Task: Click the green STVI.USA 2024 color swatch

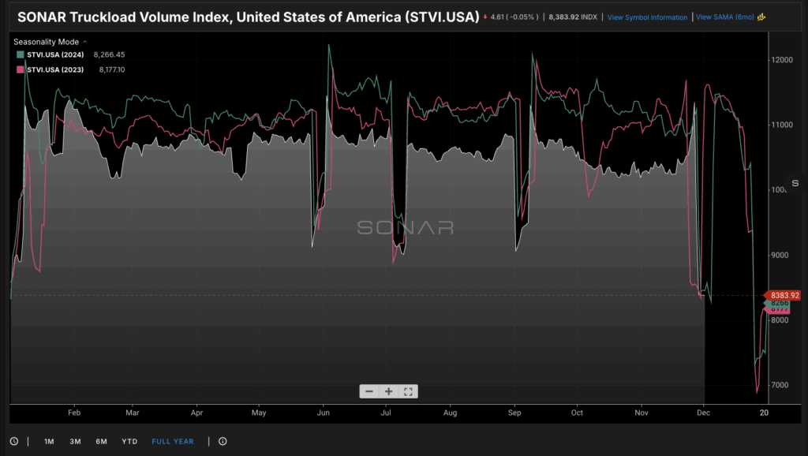Action: [x=21, y=55]
